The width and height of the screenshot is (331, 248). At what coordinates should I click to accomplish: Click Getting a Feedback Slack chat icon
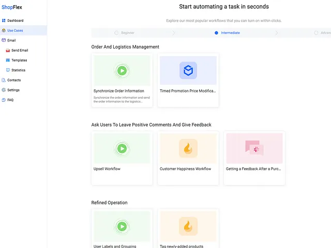[254, 148]
